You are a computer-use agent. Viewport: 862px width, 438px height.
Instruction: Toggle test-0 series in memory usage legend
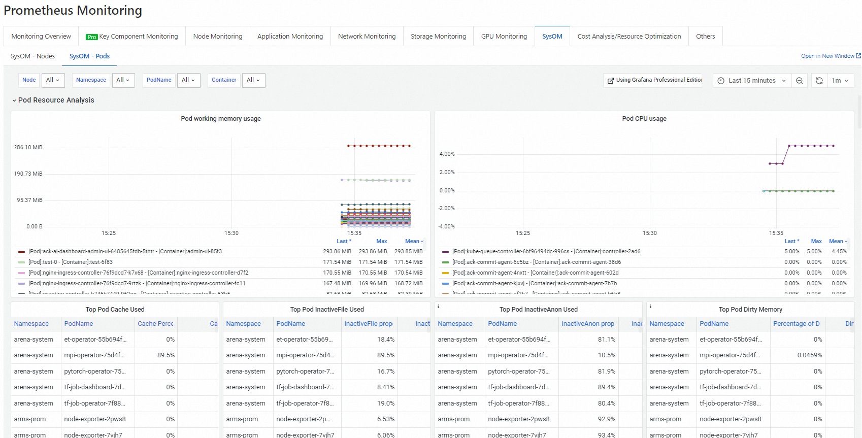tap(71, 262)
